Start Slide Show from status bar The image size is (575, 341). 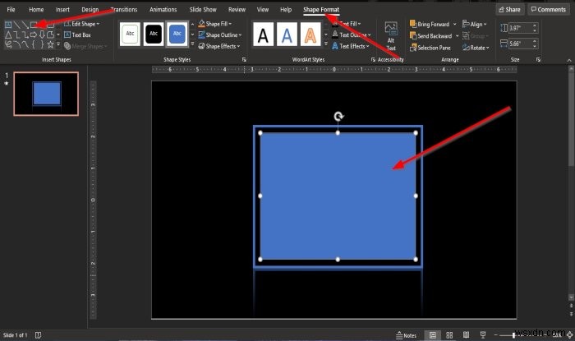tap(483, 334)
